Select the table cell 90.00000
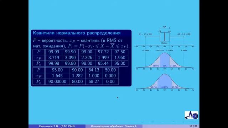Screen dimensions: 228x128 [x=57, y=81]
